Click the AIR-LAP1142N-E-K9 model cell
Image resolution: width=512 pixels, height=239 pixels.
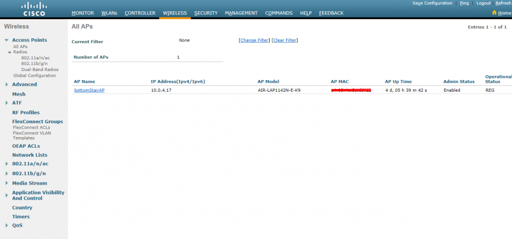pyautogui.click(x=279, y=90)
